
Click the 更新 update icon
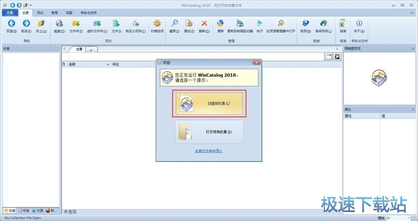(220, 23)
